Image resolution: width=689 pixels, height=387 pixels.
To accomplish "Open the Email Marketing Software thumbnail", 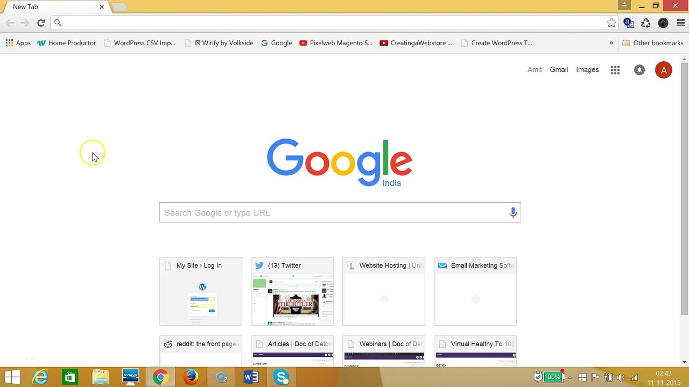I will 475,291.
